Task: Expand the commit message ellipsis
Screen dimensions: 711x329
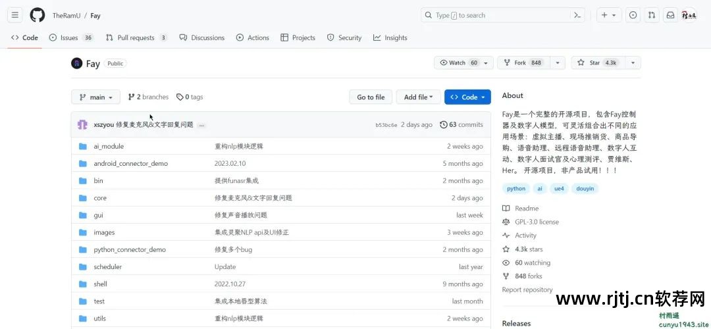Action: tap(201, 125)
